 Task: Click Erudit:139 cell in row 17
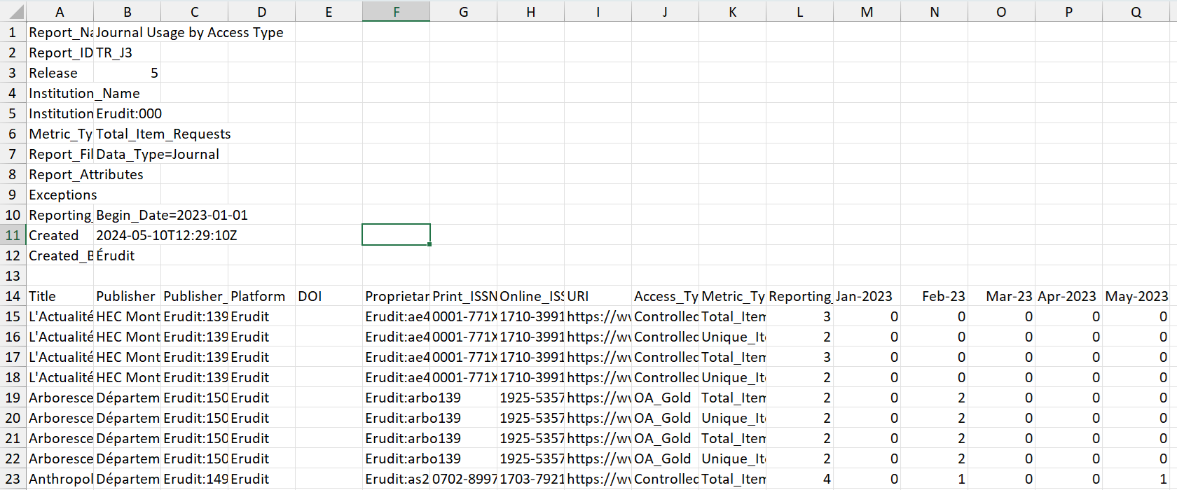coord(195,357)
